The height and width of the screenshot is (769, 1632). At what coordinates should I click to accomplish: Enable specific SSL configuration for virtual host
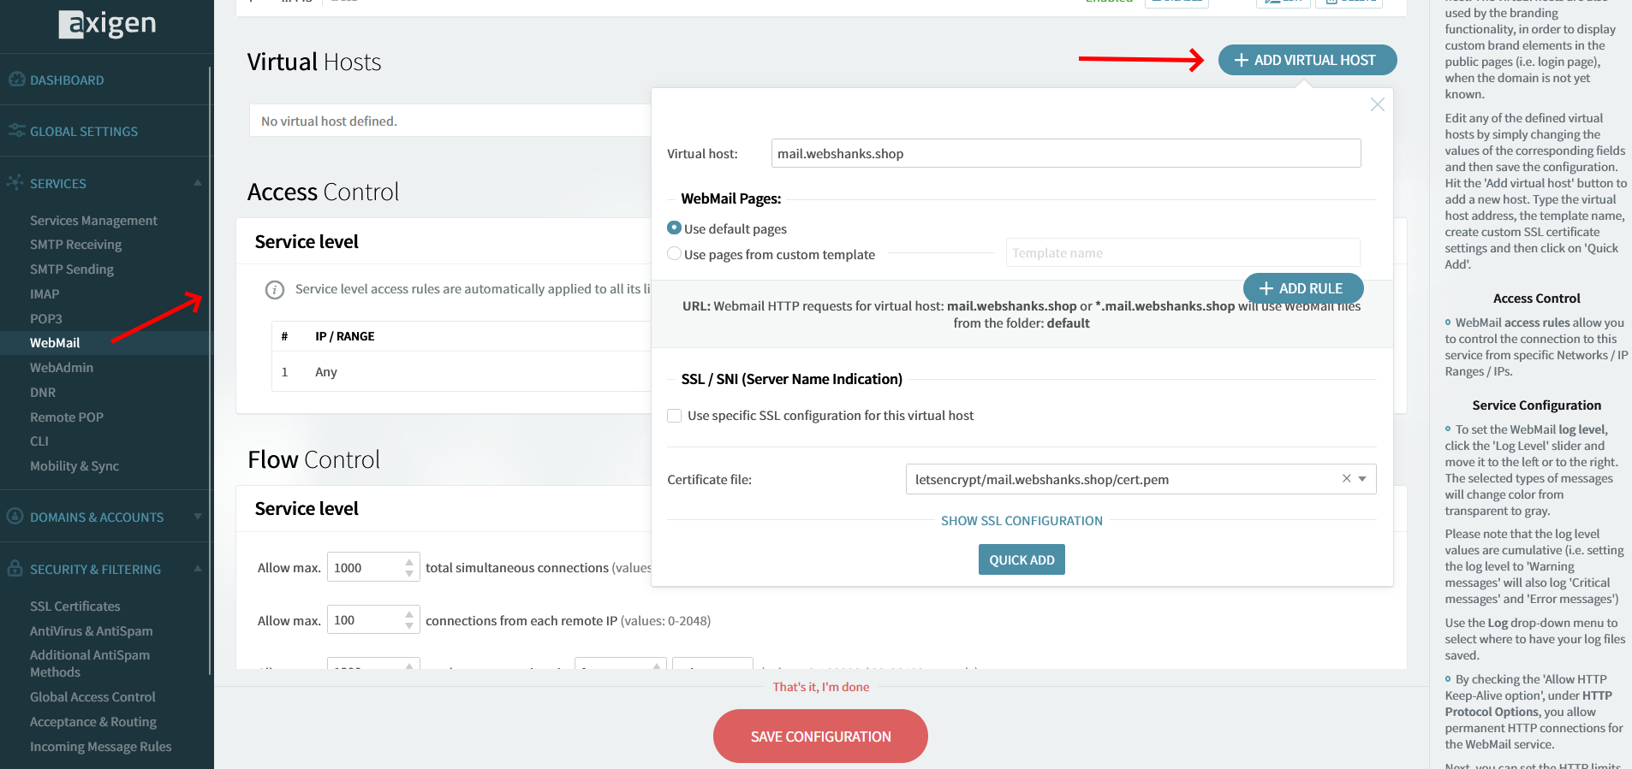click(675, 416)
